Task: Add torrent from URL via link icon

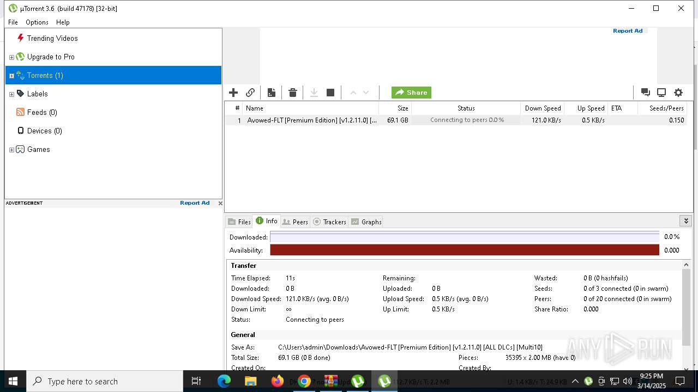Action: coord(250,93)
